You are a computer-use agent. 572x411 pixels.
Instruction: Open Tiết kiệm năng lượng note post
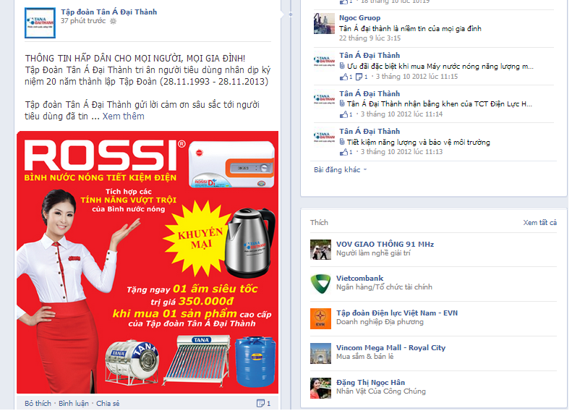[x=419, y=143]
